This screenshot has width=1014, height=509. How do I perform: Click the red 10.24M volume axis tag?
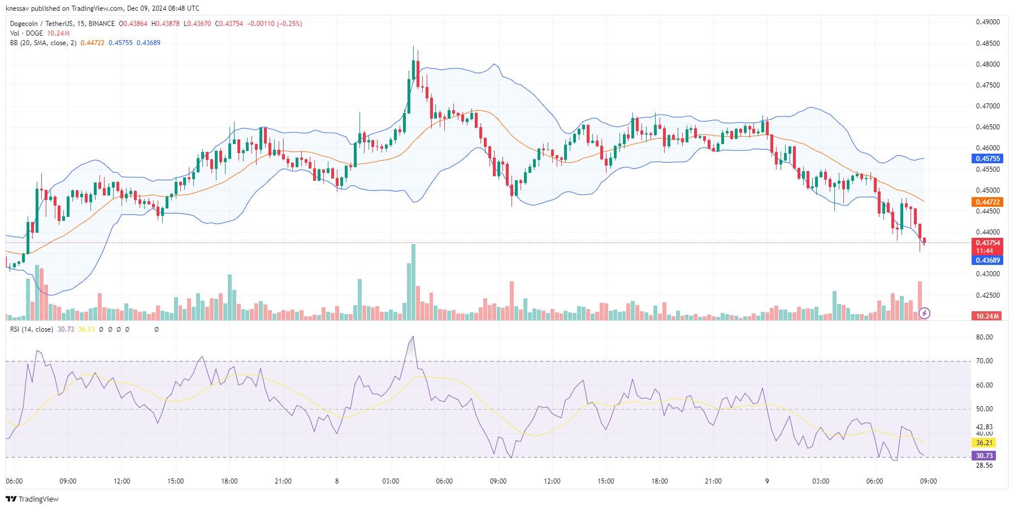coord(987,316)
